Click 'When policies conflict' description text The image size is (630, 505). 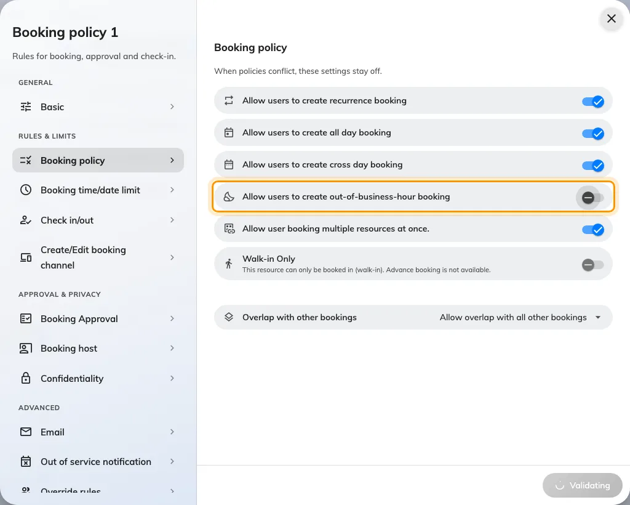click(298, 71)
